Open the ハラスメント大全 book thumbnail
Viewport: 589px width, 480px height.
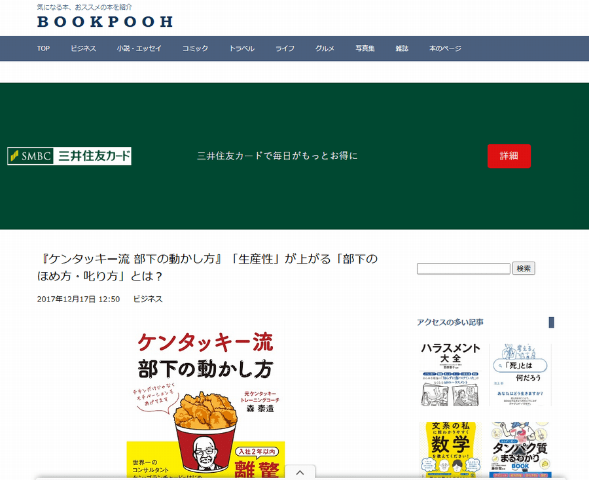tap(450, 374)
